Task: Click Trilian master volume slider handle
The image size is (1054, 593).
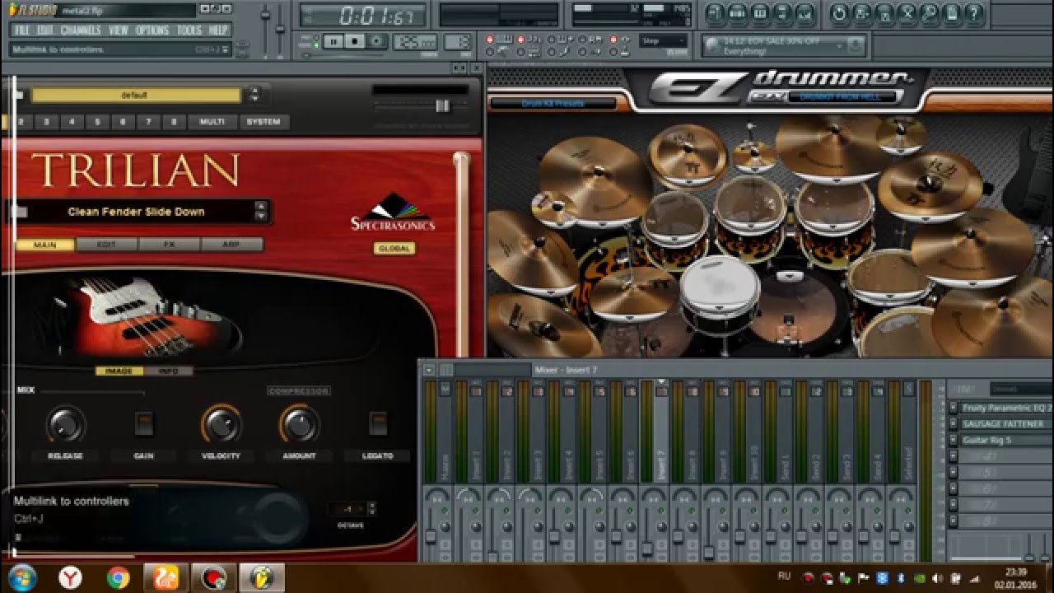Action: pyautogui.click(x=443, y=105)
